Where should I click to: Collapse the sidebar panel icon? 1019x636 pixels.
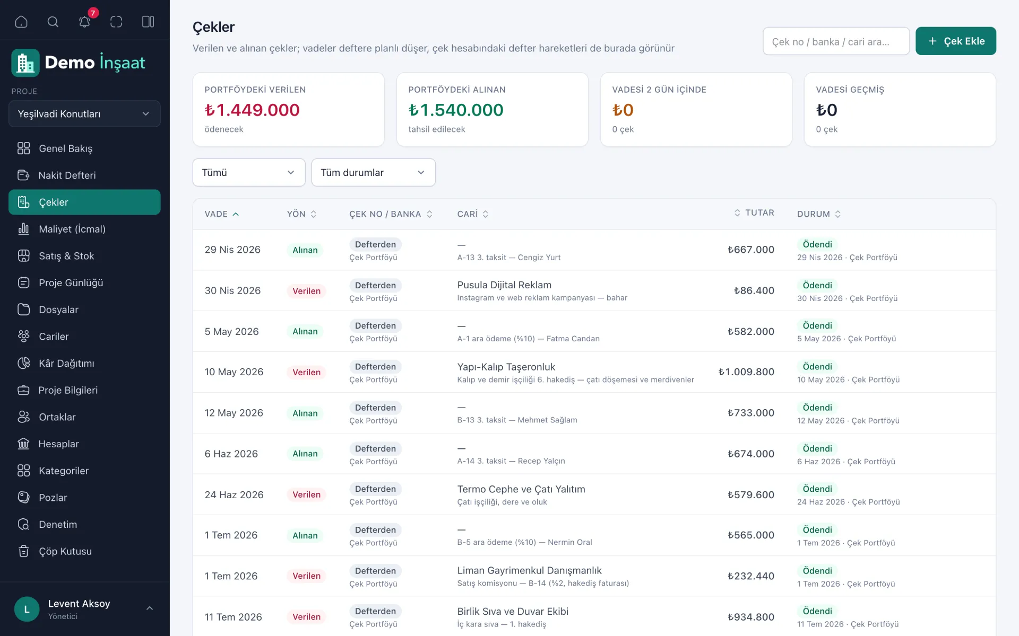tap(148, 22)
